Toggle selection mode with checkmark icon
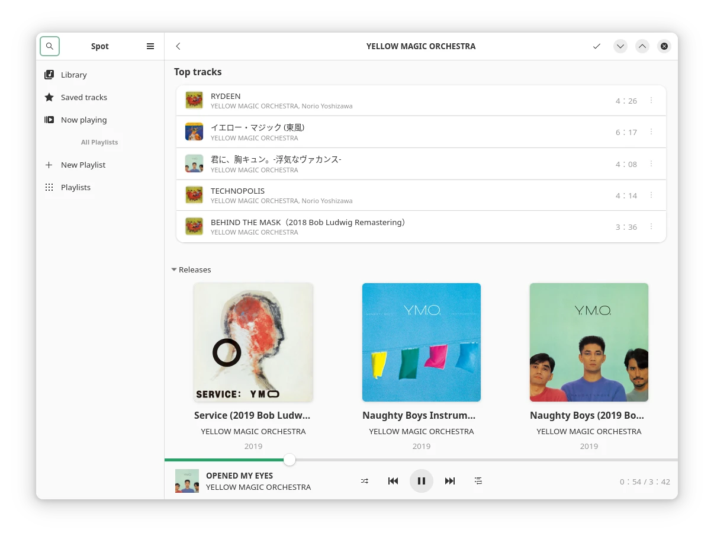Viewport: 714px width, 539px height. pyautogui.click(x=597, y=46)
